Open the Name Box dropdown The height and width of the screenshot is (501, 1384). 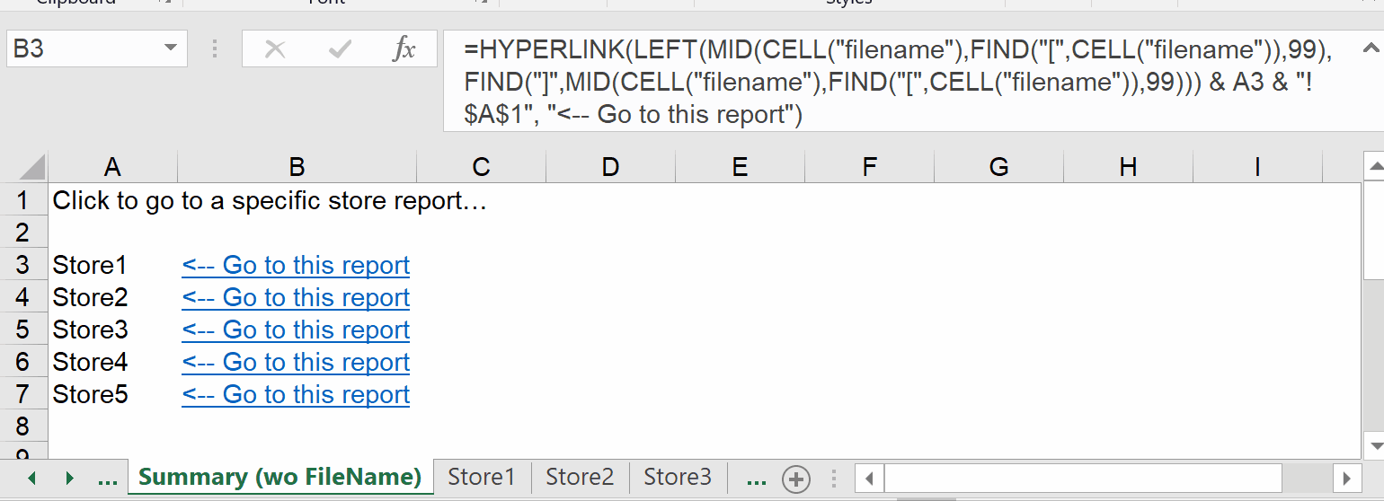(x=170, y=48)
